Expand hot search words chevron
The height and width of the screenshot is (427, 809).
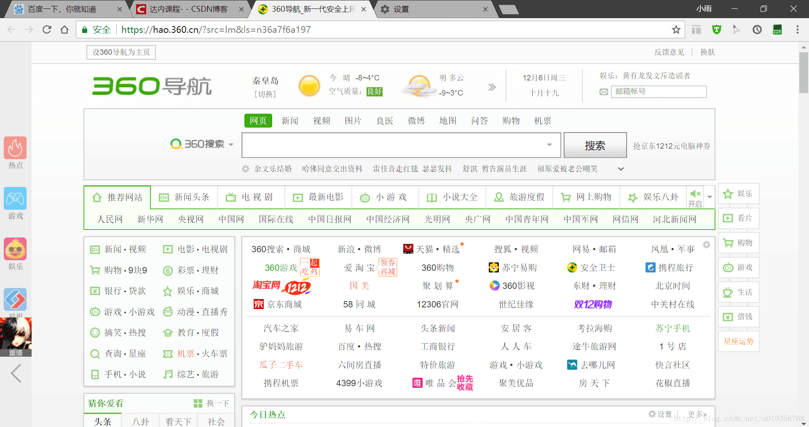[x=621, y=169]
